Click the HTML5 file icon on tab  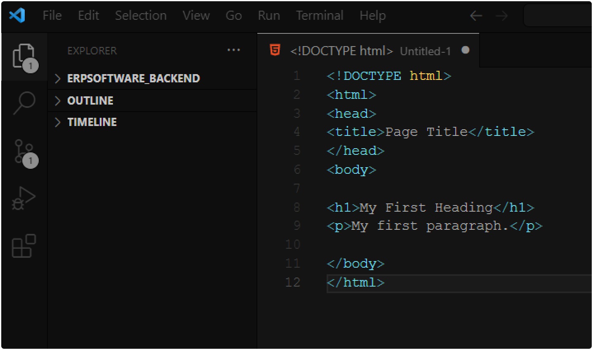pyautogui.click(x=275, y=50)
